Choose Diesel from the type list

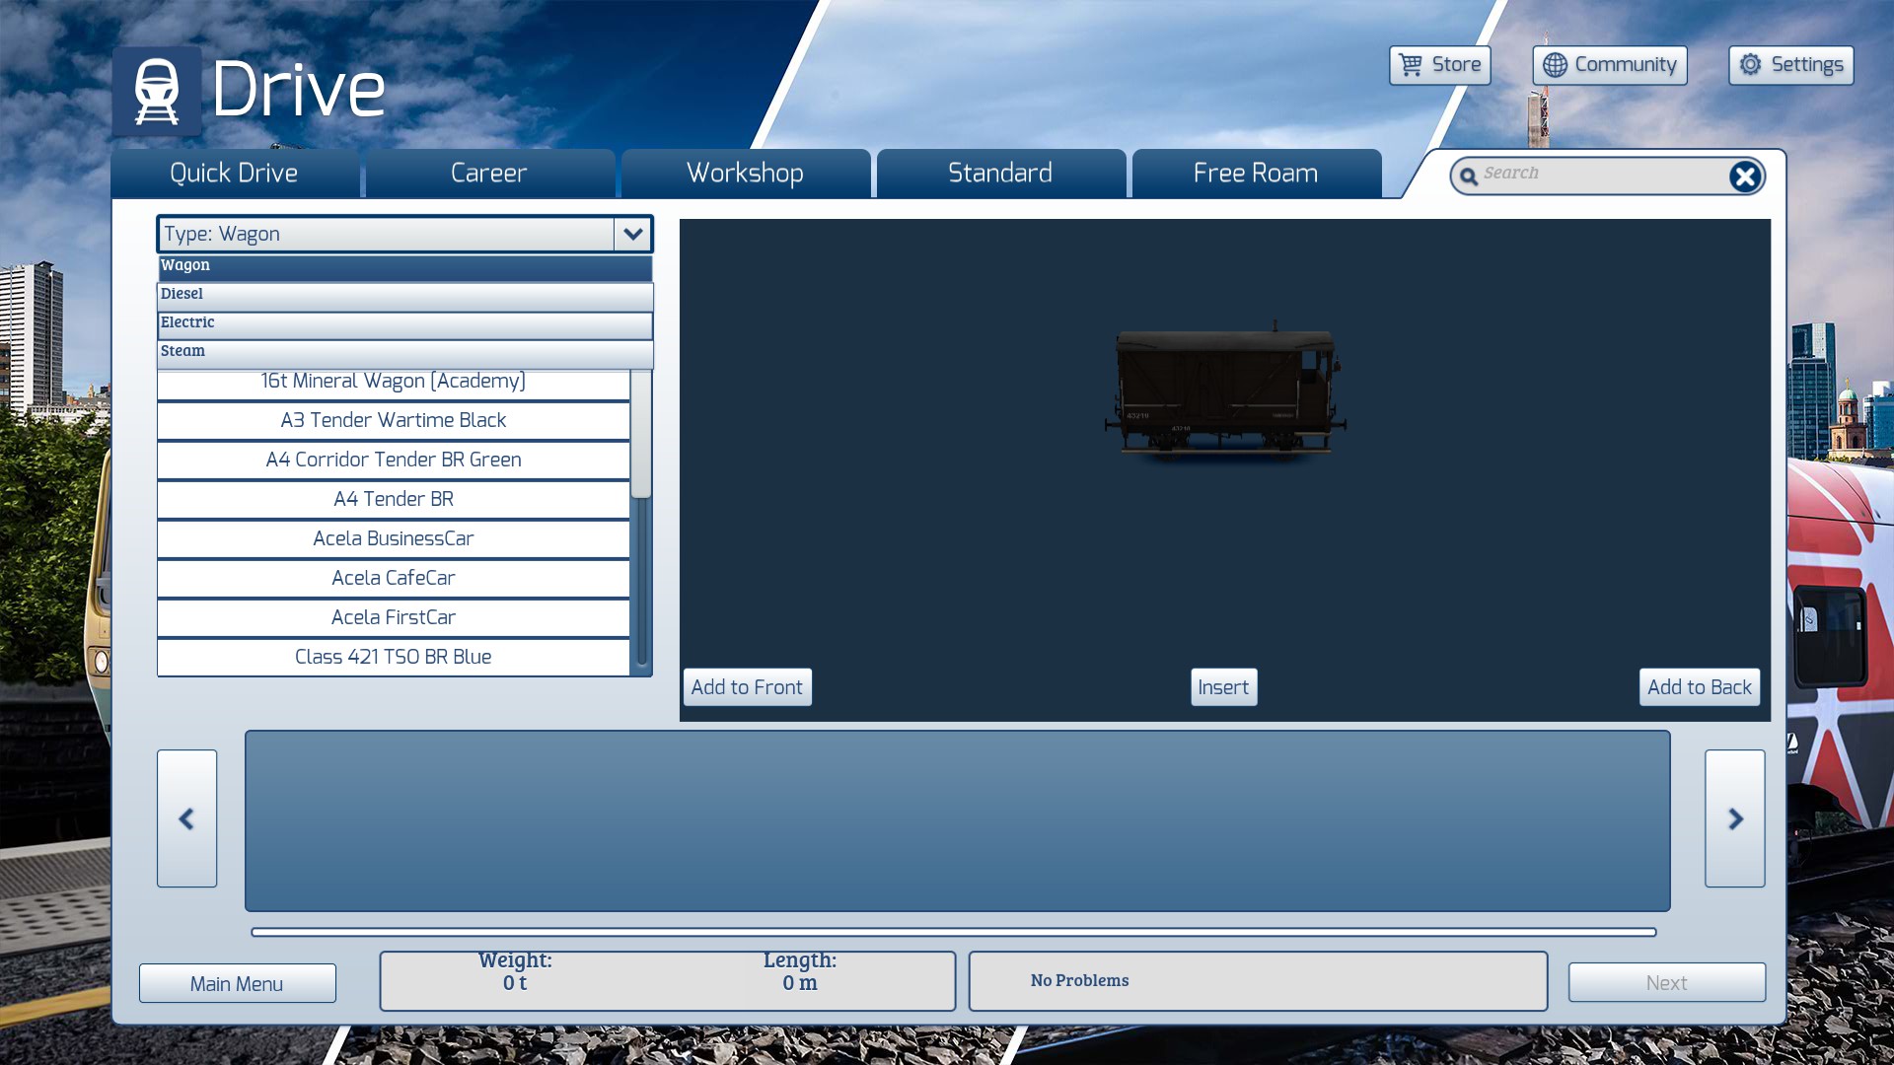(404, 294)
